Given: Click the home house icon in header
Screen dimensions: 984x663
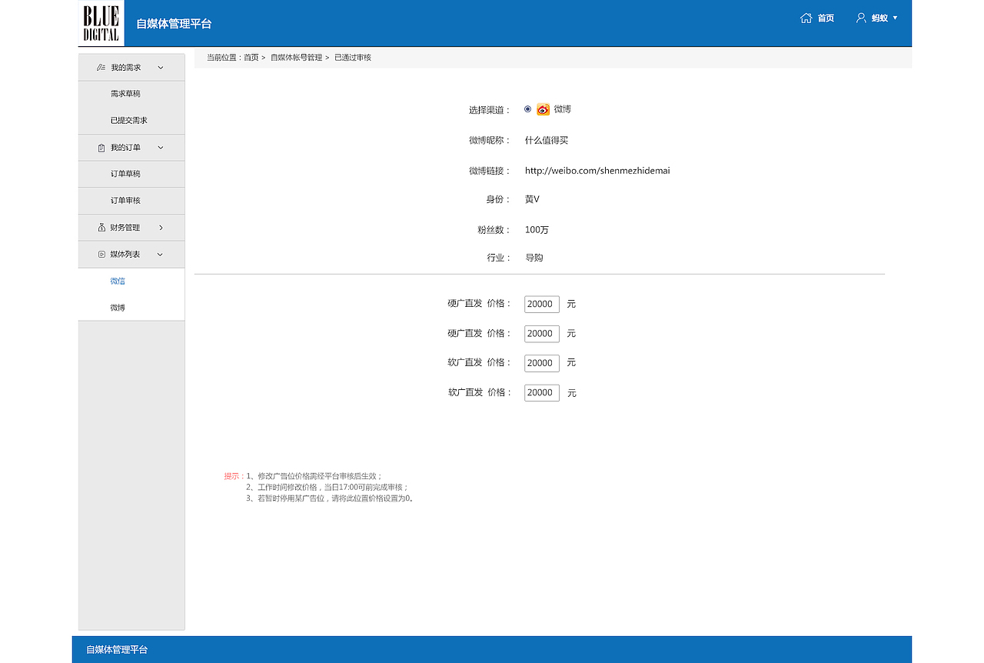Looking at the screenshot, I should (806, 18).
